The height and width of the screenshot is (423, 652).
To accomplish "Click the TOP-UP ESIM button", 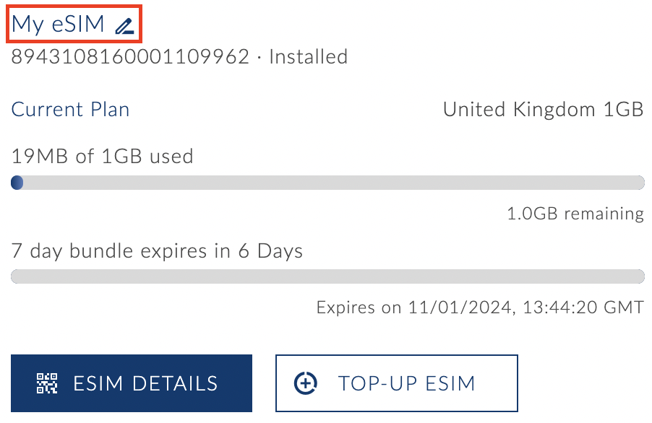I will 396,383.
